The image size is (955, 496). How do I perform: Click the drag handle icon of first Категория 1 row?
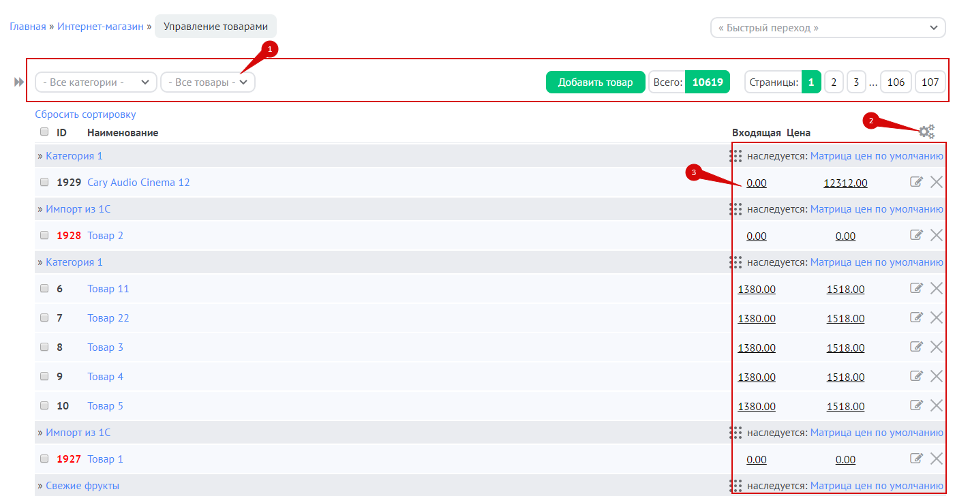coord(736,156)
